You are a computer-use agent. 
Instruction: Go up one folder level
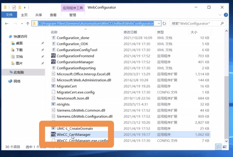[x=28, y=24]
